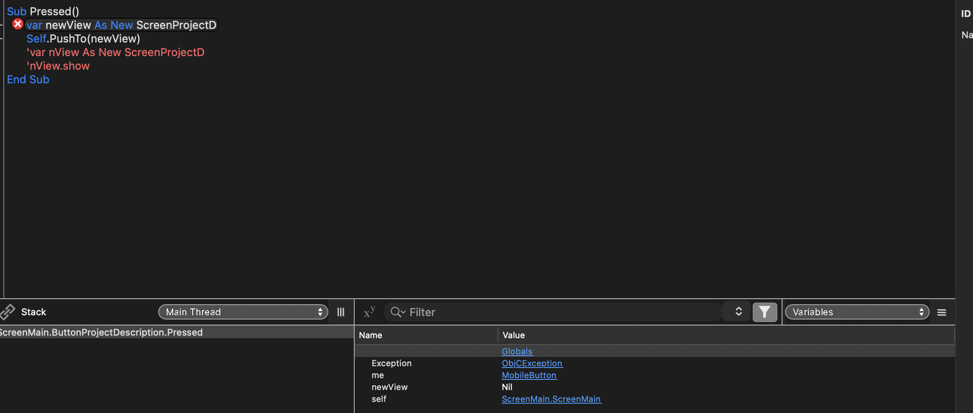Screen dimensions: 973x413
Task: Open the ScreenMain.ScreenMain link for self
Action: (x=551, y=399)
